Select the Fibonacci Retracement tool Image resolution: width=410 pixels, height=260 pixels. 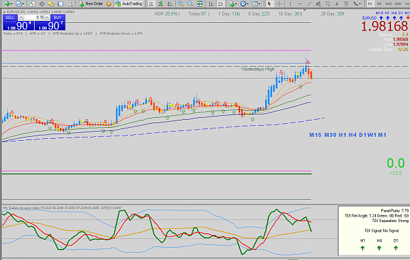[327, 4]
